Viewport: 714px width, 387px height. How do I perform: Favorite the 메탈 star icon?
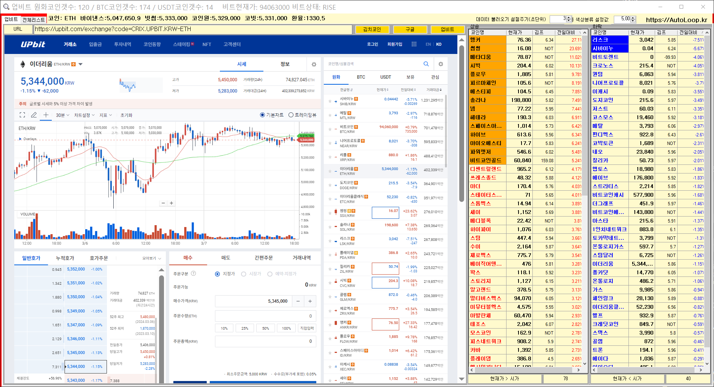click(330, 115)
